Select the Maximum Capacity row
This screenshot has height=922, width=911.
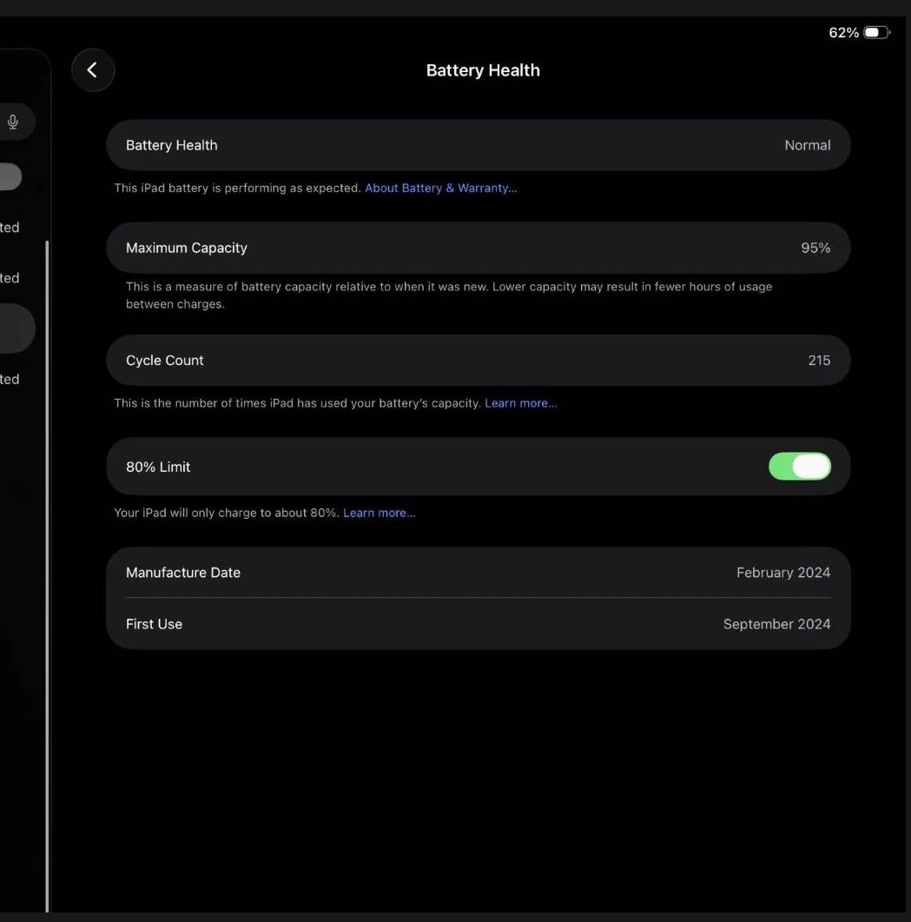pos(478,248)
